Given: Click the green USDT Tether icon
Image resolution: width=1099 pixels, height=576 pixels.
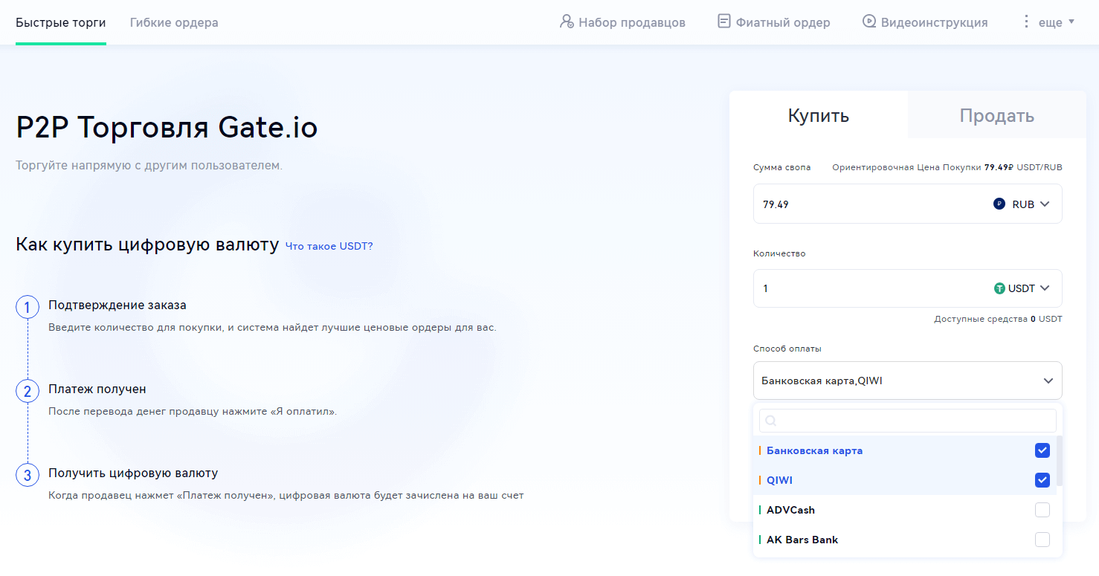Looking at the screenshot, I should pyautogui.click(x=999, y=288).
